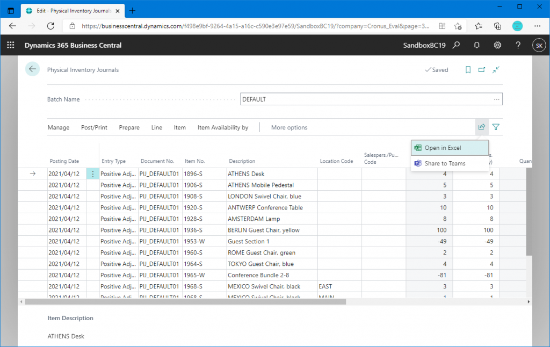
Task: Select item number 1896-S
Action: [205, 173]
